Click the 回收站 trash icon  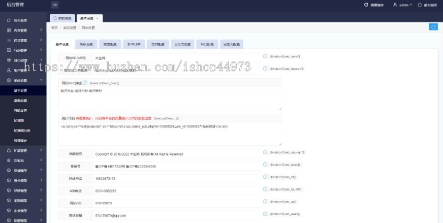pos(9,160)
